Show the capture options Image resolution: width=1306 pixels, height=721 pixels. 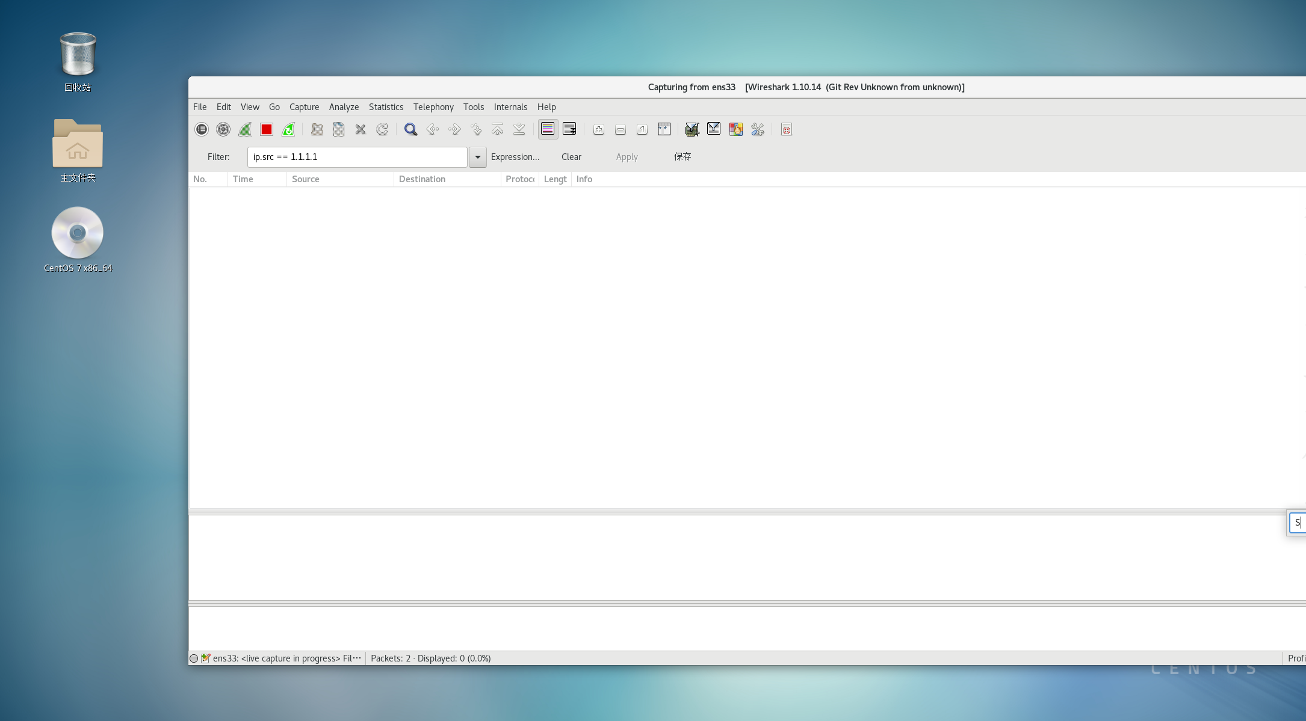tap(223, 129)
